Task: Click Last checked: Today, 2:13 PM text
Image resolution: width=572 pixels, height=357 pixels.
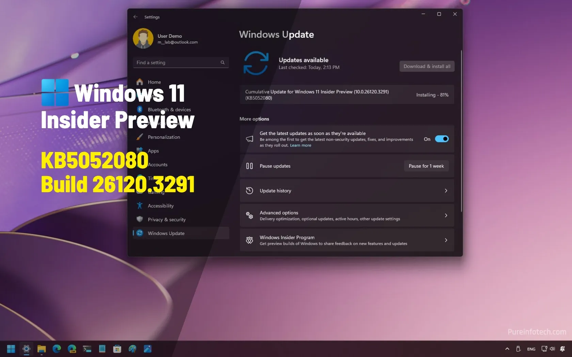Action: click(x=309, y=67)
